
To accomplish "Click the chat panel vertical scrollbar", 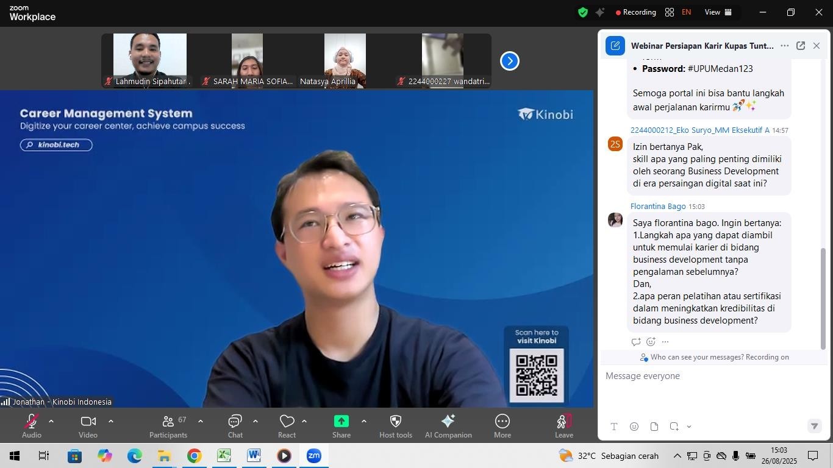I will pyautogui.click(x=823, y=297).
